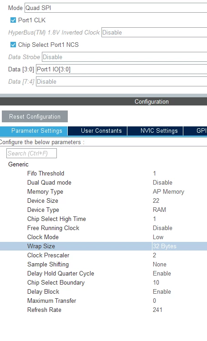Edit Maximum Transfer value 0
Image resolution: width=207 pixels, height=341 pixels.
pyautogui.click(x=154, y=301)
